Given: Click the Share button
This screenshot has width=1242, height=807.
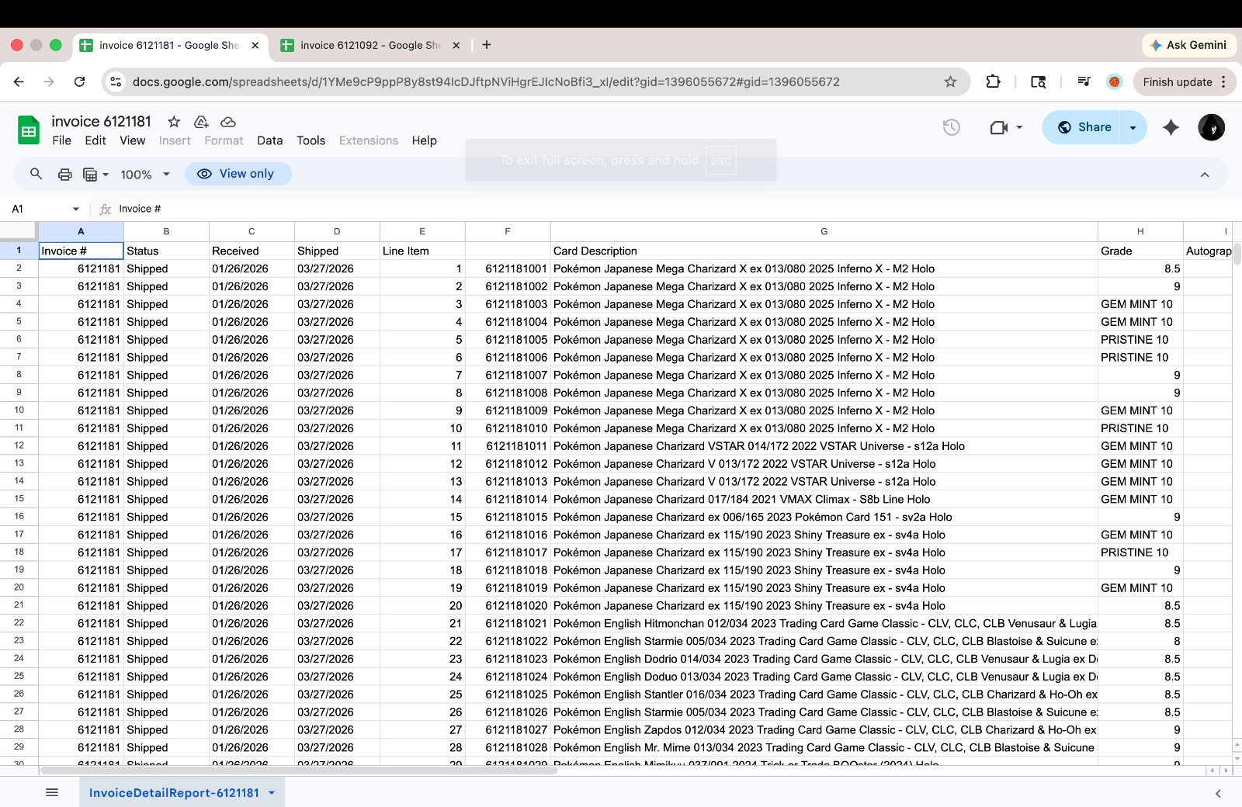Looking at the screenshot, I should click(x=1084, y=127).
